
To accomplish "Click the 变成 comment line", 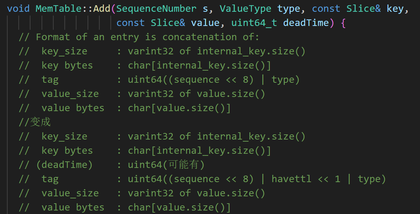I will click(x=35, y=122).
